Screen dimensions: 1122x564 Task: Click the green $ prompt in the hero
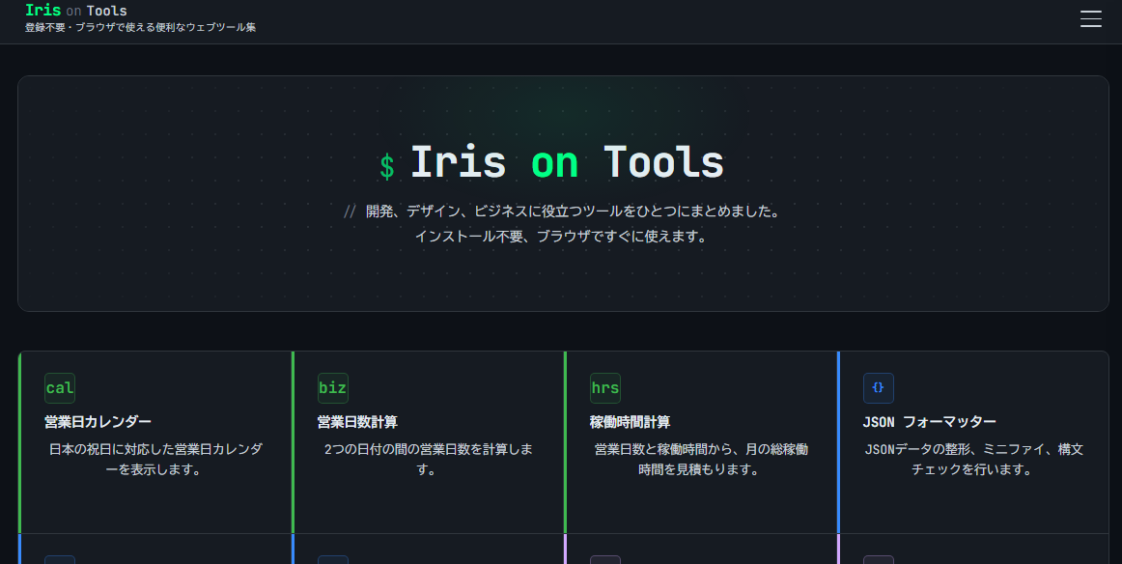388,163
